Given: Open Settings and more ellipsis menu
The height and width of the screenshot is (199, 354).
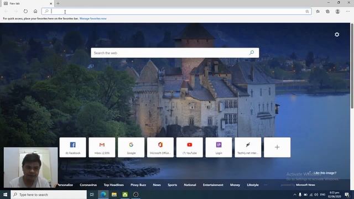Looking at the screenshot, I should [x=348, y=11].
